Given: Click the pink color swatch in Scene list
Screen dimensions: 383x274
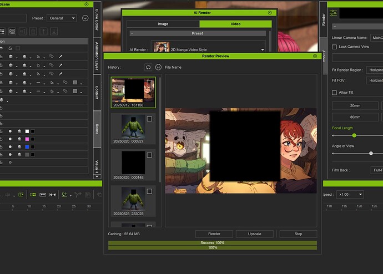Looking at the screenshot, I should [27, 139].
